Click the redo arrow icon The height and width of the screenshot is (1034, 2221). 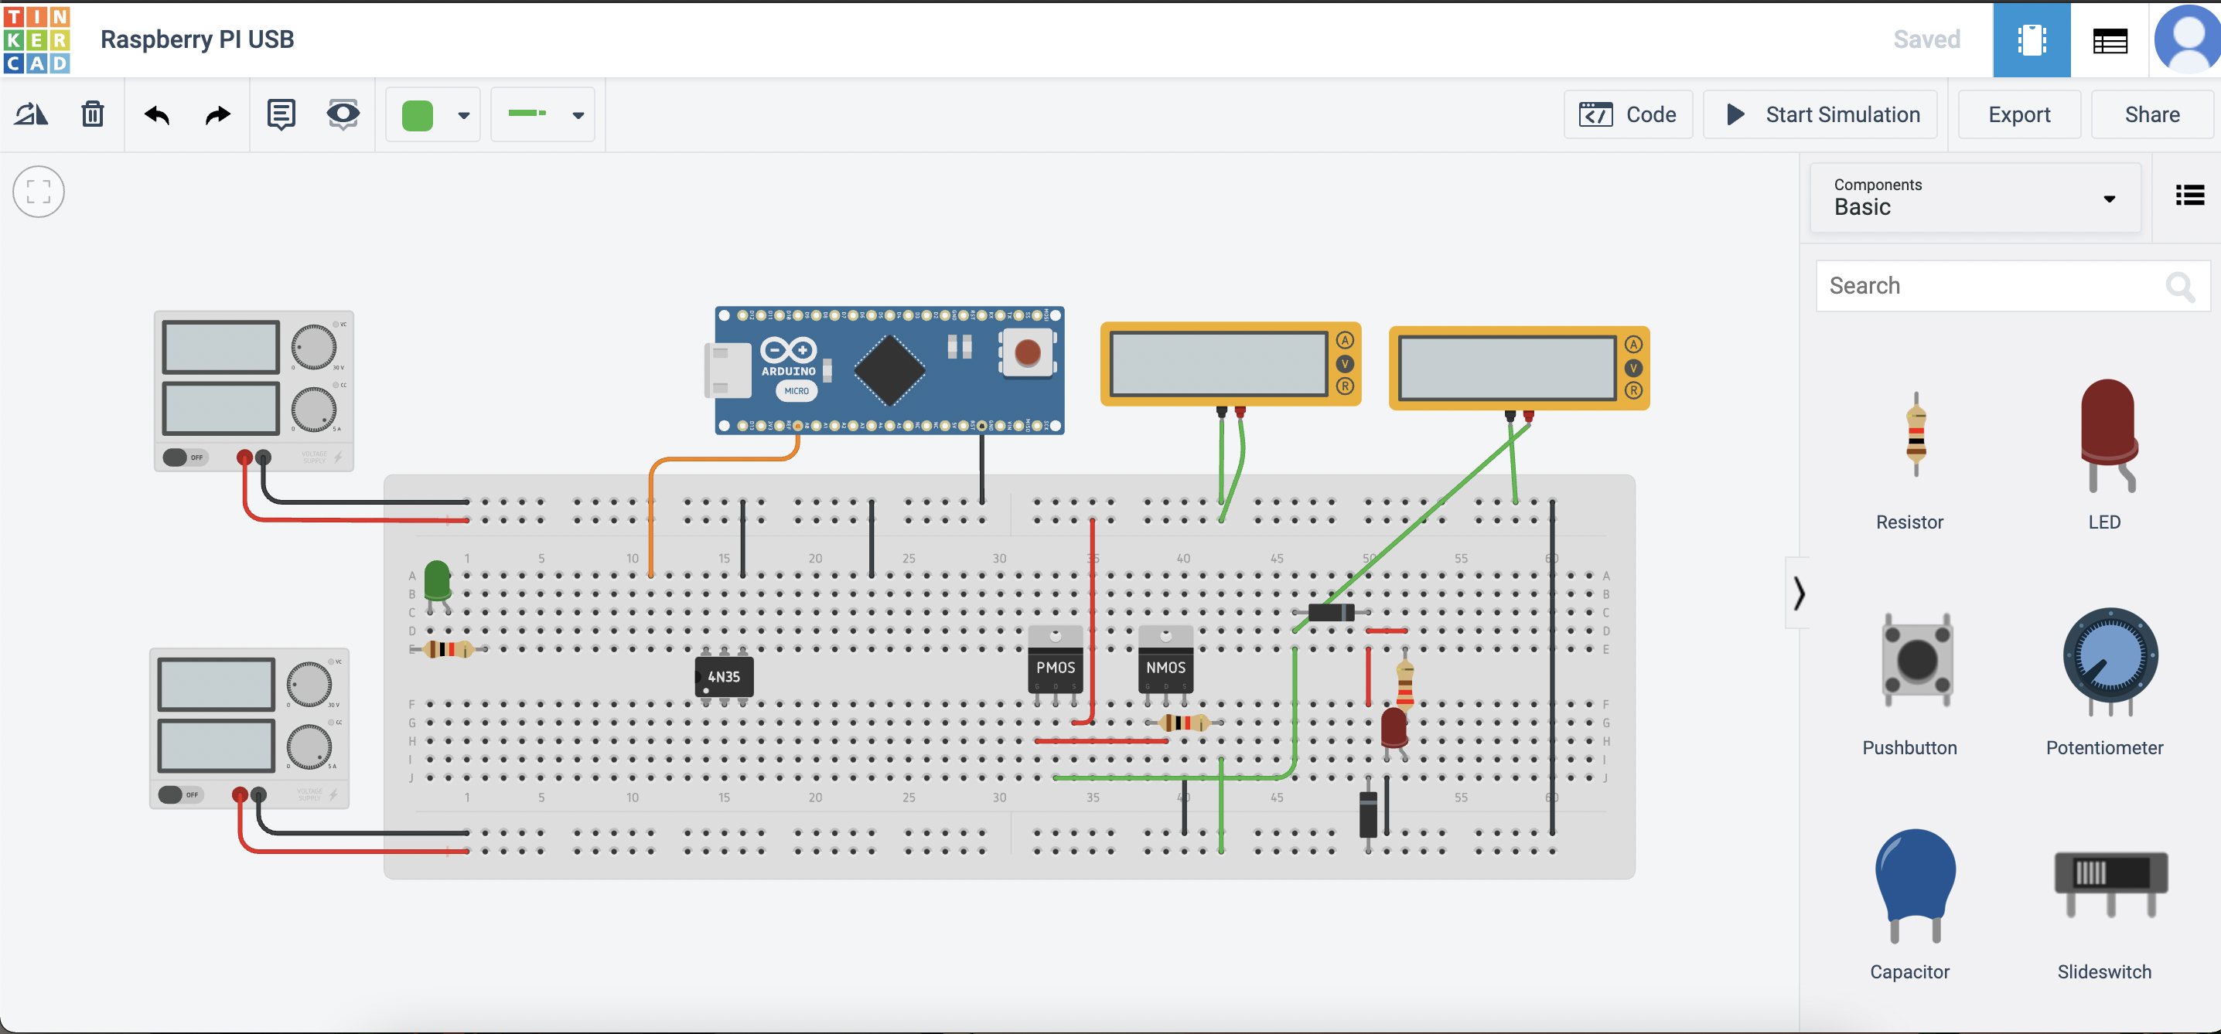point(217,114)
